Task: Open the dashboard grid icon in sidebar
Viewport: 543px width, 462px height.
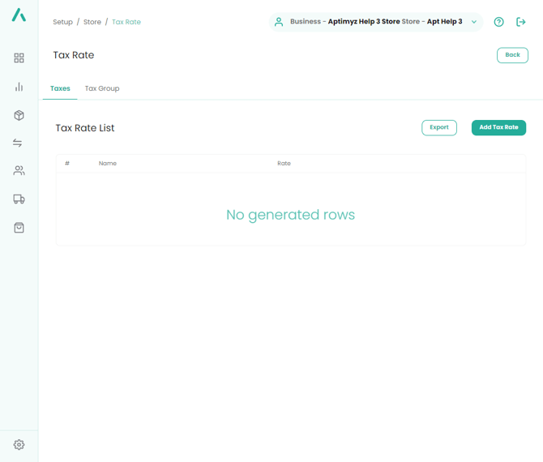Action: [x=19, y=58]
